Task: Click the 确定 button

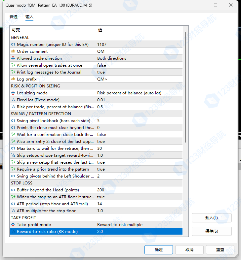Action: pos(159,250)
